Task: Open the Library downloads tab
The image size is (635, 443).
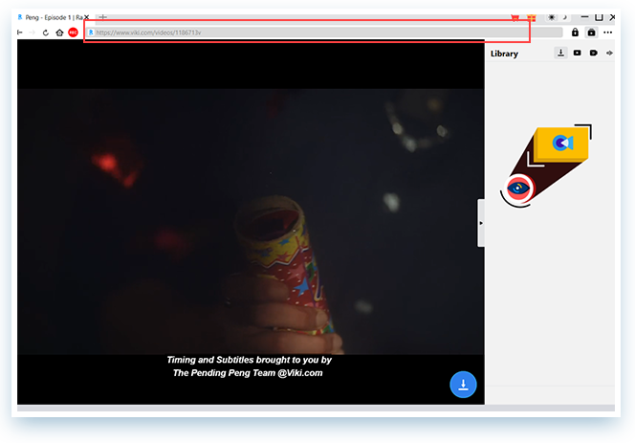Action: tap(561, 53)
